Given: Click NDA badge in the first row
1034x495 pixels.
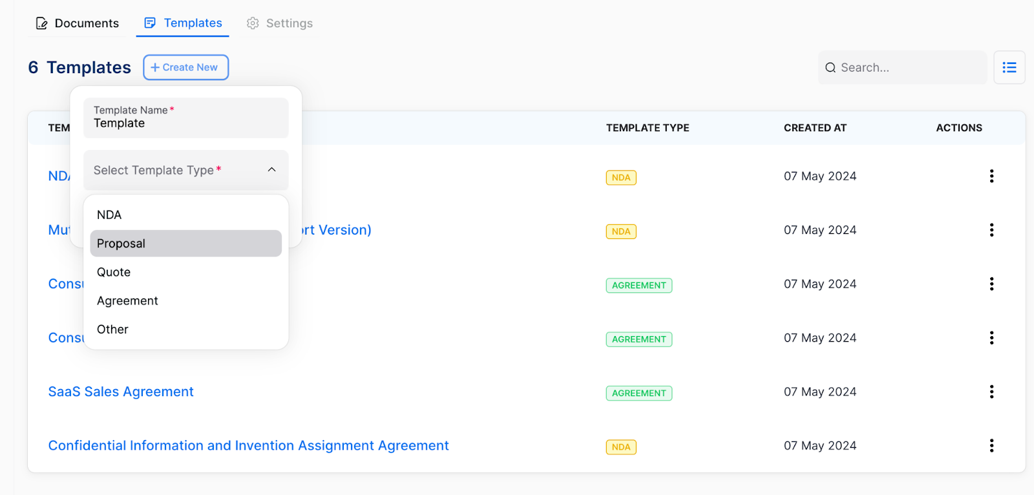Looking at the screenshot, I should [x=621, y=178].
